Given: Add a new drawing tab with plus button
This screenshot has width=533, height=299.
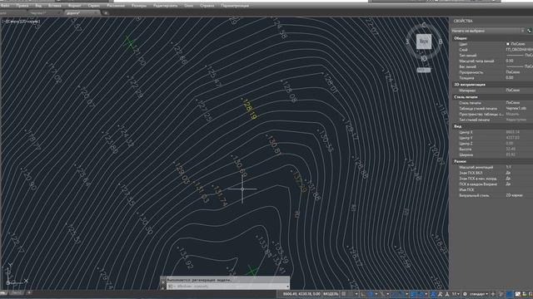Looking at the screenshot, I should (106, 13).
